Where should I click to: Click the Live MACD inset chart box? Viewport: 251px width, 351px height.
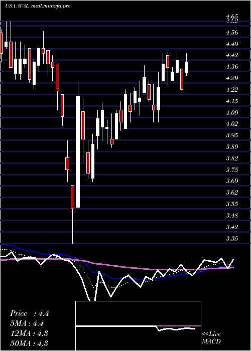[138, 326]
